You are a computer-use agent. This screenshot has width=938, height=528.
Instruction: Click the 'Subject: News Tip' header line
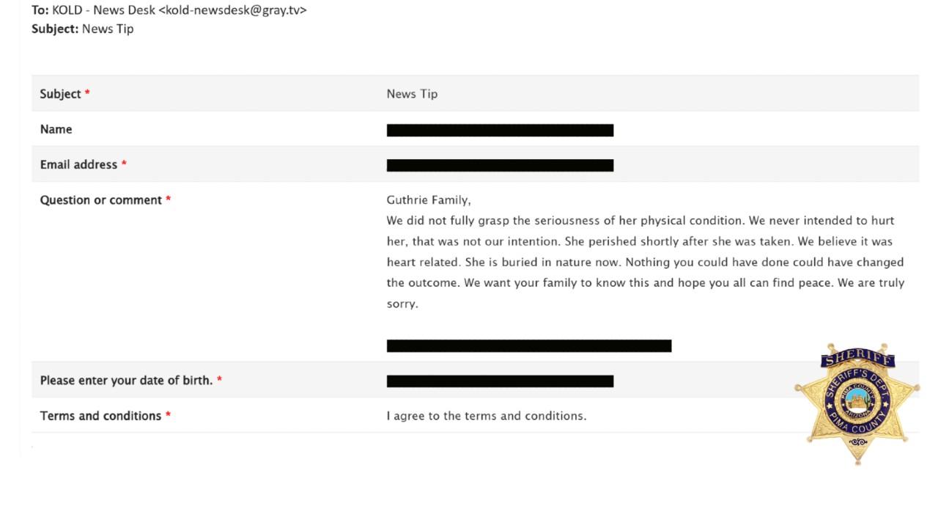82,29
